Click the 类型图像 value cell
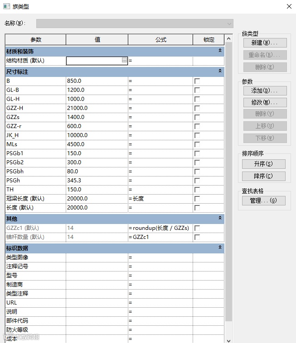This screenshot has height=343, width=296. click(97, 257)
